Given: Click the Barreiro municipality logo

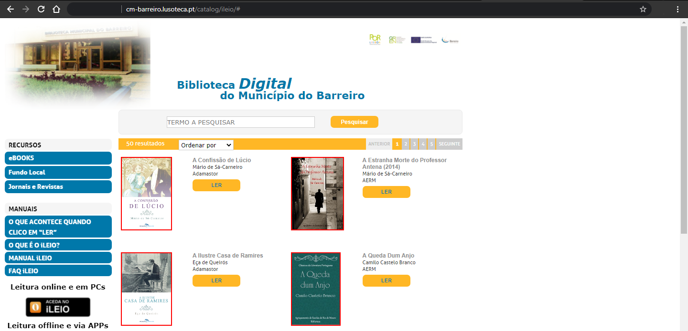Looking at the screenshot, I should [449, 39].
